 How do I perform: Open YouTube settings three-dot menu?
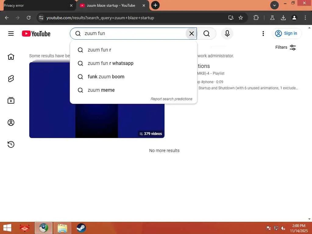click(x=263, y=34)
